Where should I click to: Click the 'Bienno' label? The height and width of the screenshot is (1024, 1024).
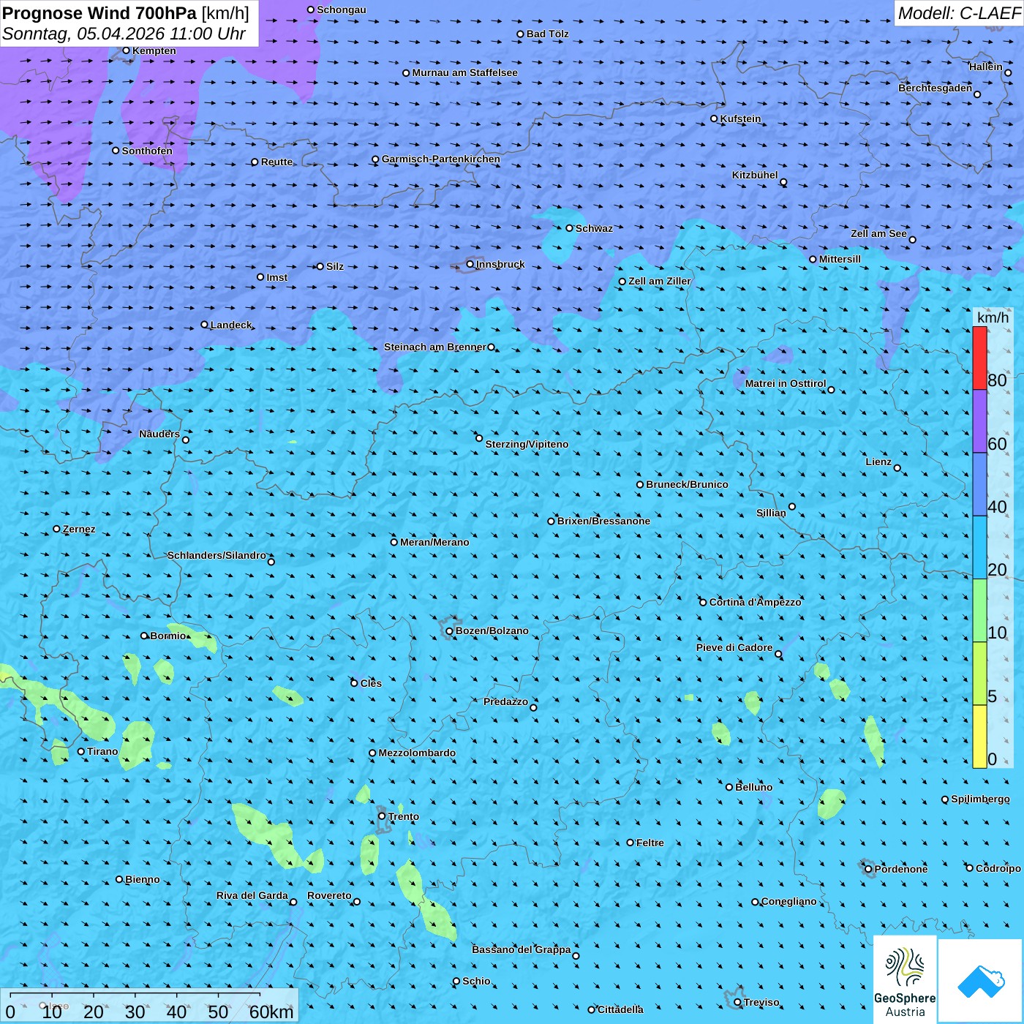[143, 879]
